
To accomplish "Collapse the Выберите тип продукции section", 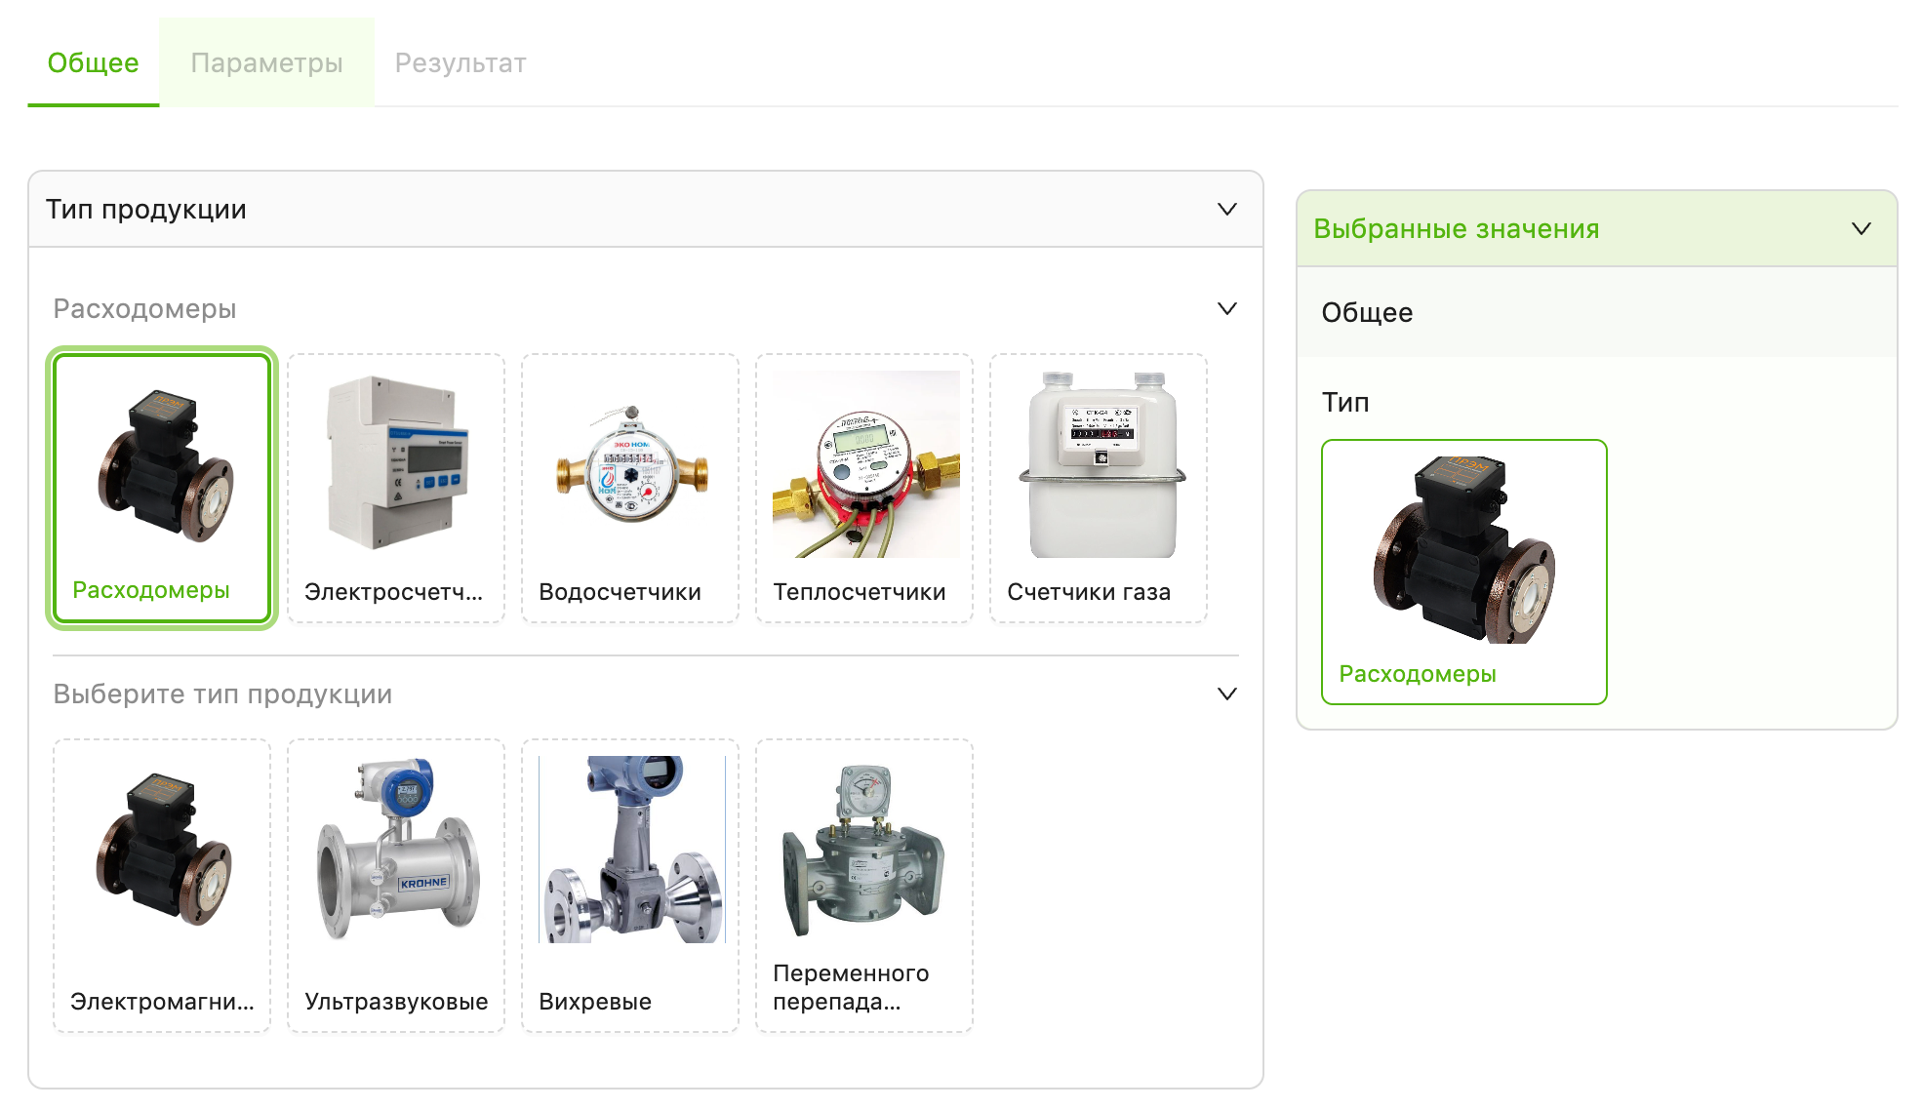I will (1227, 694).
